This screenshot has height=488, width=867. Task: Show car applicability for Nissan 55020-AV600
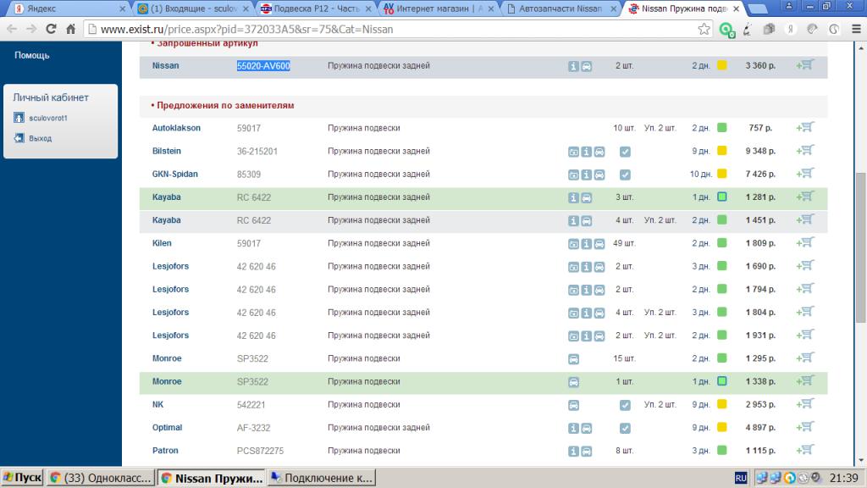(586, 66)
